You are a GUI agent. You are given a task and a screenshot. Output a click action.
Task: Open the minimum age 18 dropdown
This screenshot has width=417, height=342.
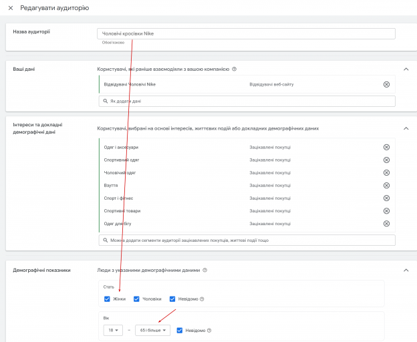113,330
